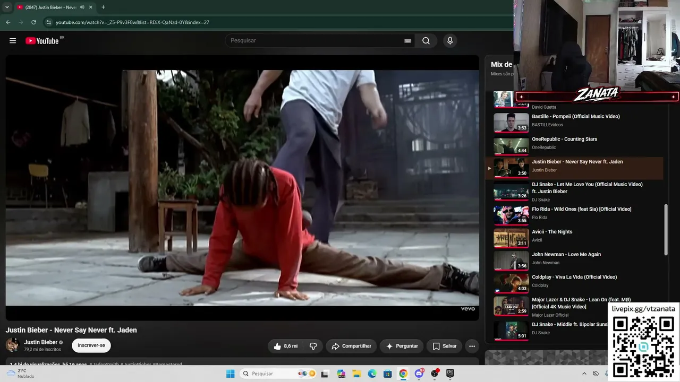Open the Avicii The Nights thumbnail
680x382 pixels.
[x=511, y=238]
